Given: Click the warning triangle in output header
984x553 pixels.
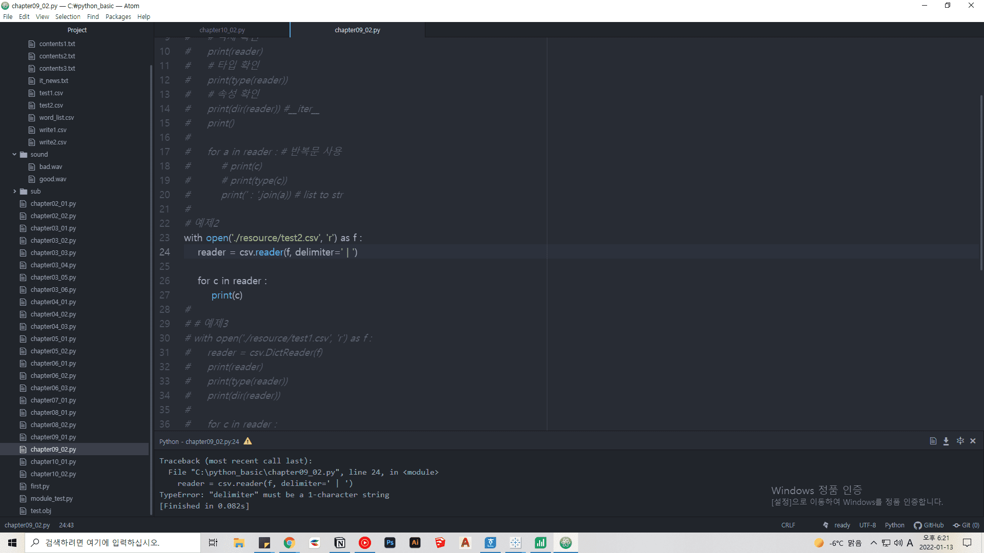Looking at the screenshot, I should click(248, 441).
